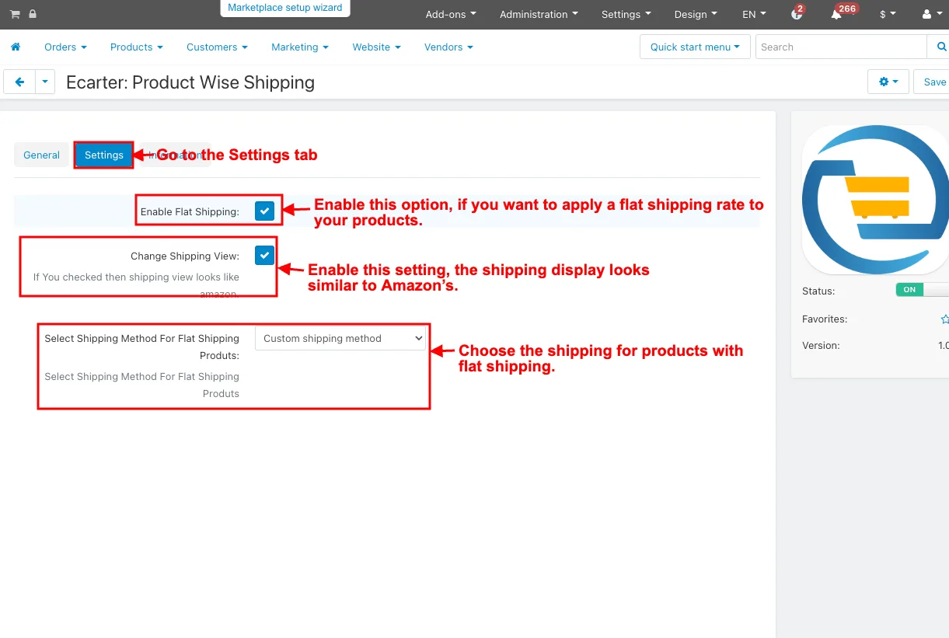Image resolution: width=949 pixels, height=638 pixels.
Task: Click the Version label
Action: pos(821,345)
